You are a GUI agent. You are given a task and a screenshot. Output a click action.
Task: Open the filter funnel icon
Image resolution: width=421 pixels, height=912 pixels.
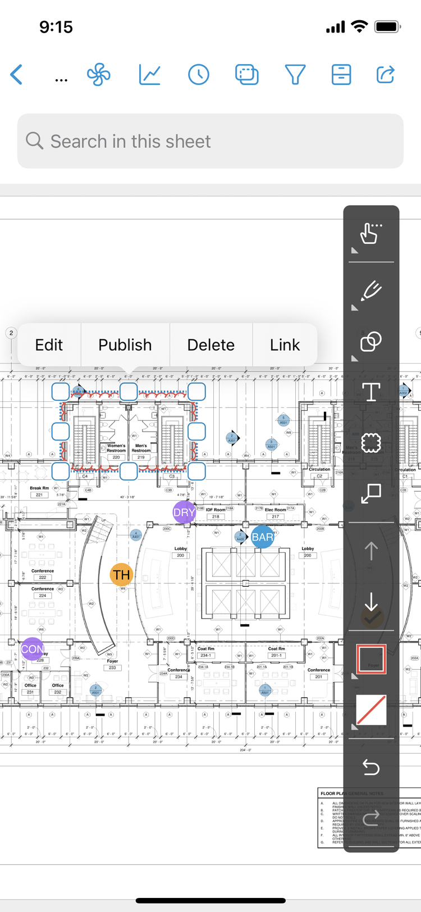295,75
